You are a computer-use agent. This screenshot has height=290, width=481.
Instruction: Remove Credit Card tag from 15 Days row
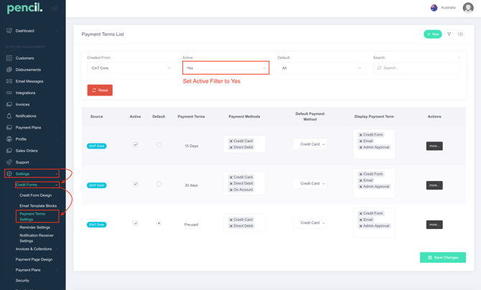231,141
